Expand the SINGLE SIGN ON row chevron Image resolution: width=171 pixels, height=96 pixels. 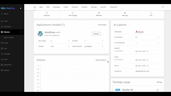pyautogui.click(x=103, y=46)
